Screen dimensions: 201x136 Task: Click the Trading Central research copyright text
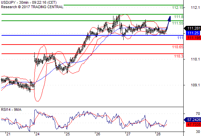(x=32, y=7)
